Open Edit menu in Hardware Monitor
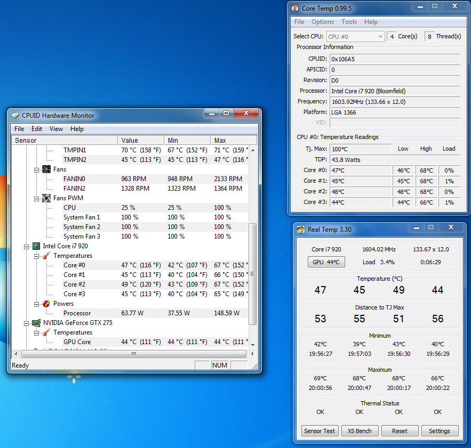This screenshot has width=471, height=448. point(37,129)
